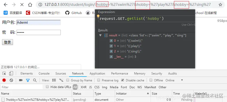Switch to the Audits tab
The width and height of the screenshot is (227, 102).
pyautogui.click(x=172, y=74)
